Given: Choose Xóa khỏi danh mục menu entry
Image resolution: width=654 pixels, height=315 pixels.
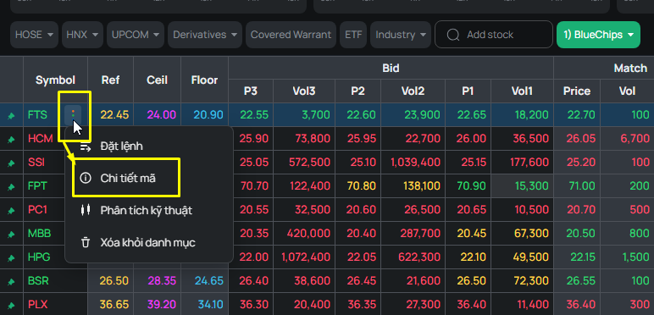Looking at the screenshot, I should tap(149, 242).
